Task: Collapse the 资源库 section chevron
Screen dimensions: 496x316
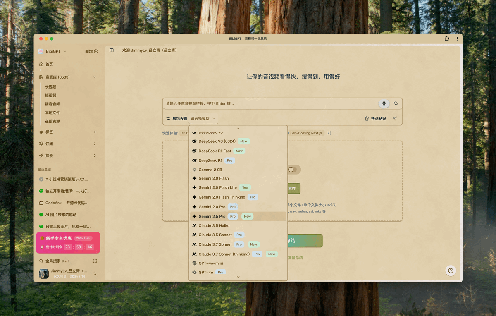Action: point(95,77)
